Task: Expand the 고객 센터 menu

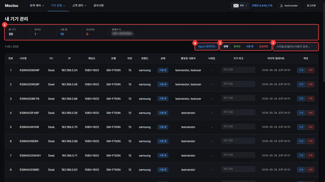Action: coord(79,6)
